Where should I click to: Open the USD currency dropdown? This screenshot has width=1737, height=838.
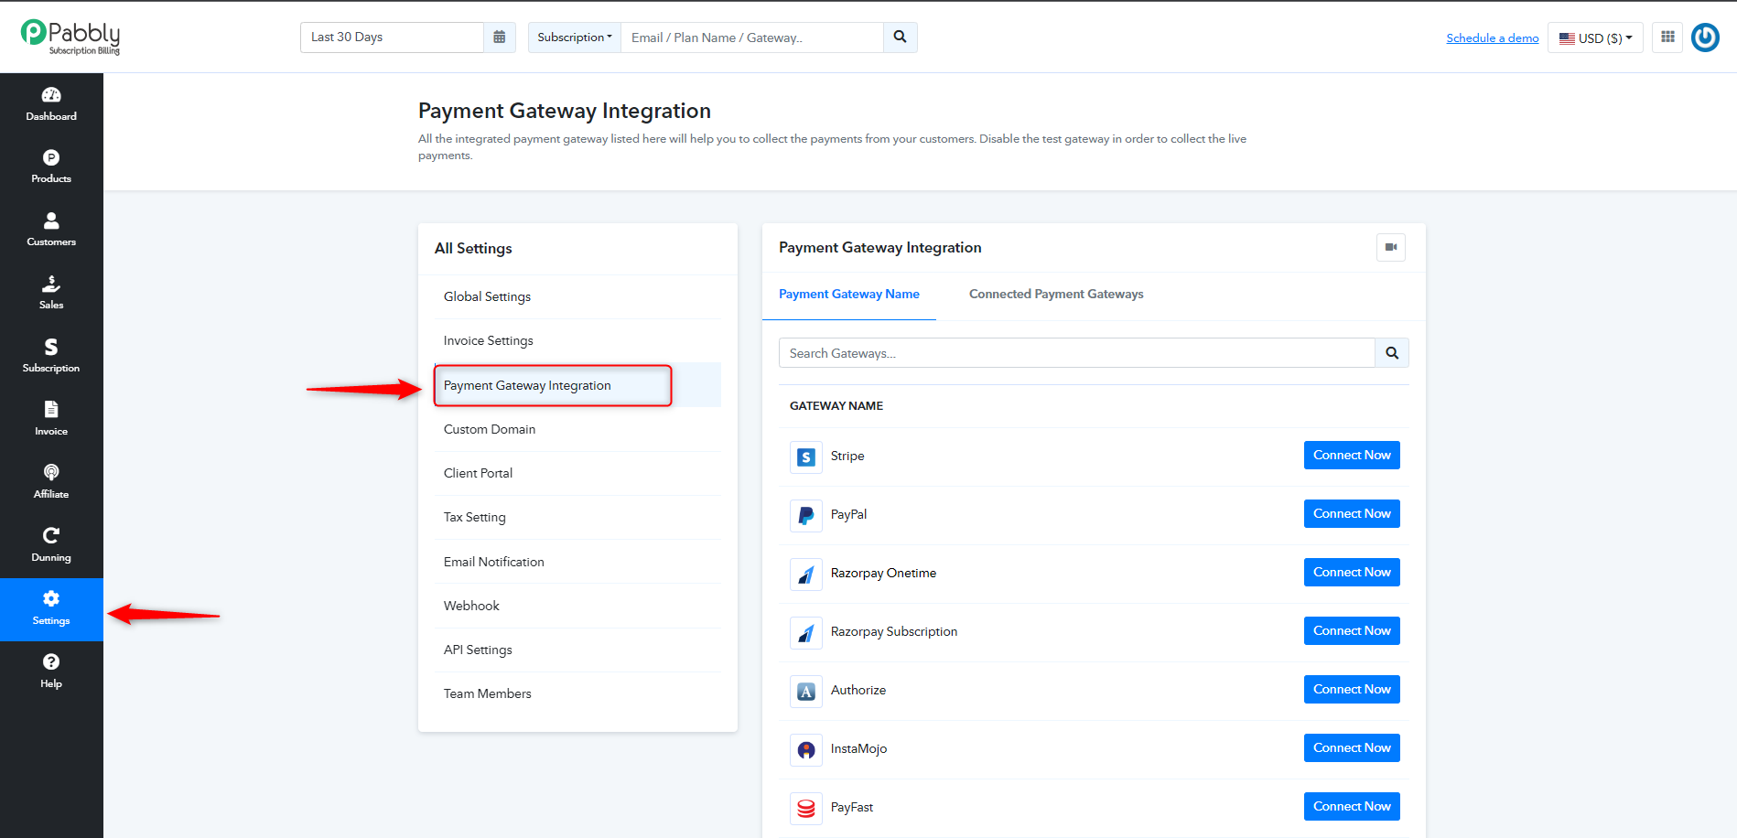point(1595,38)
